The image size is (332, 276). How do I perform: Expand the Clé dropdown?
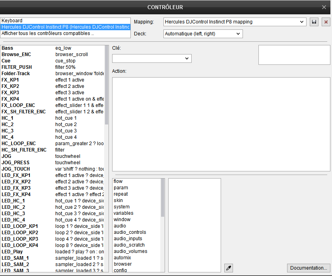[x=152, y=58]
